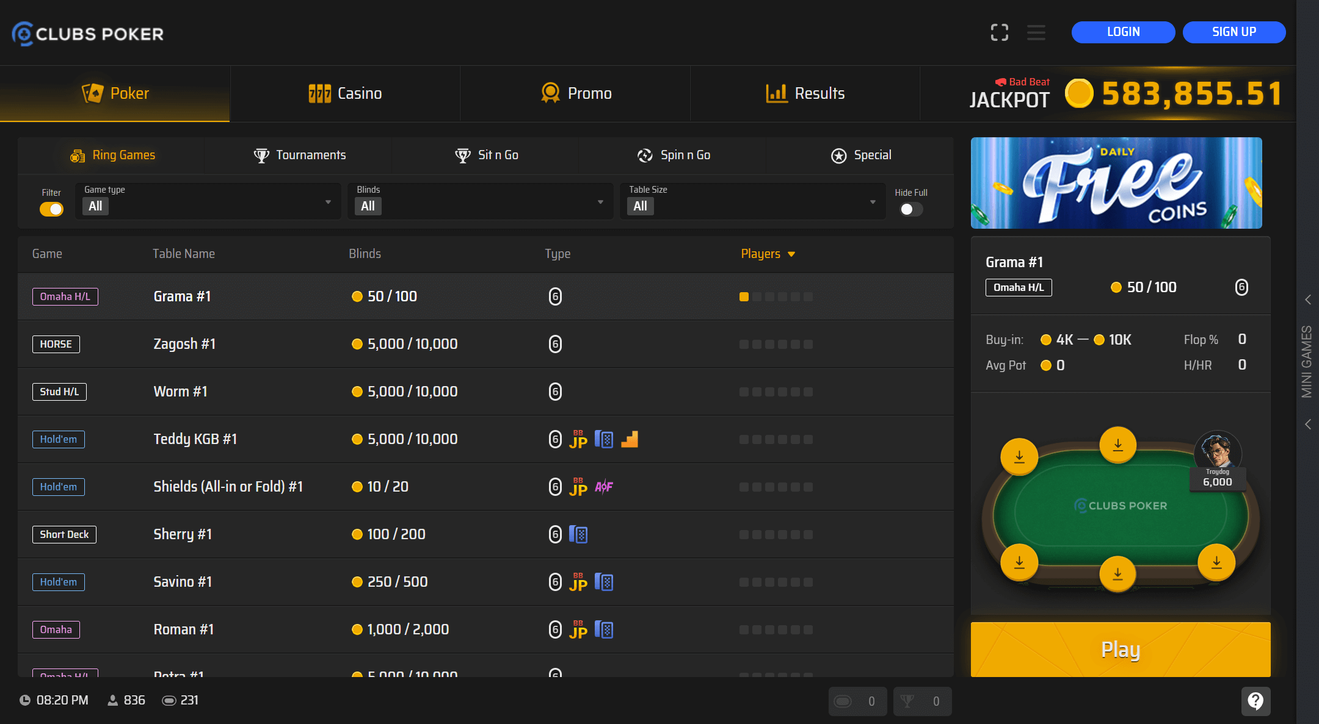Image resolution: width=1319 pixels, height=724 pixels.
Task: Click the staircase icon on the Teddy KGB row
Action: (630, 439)
